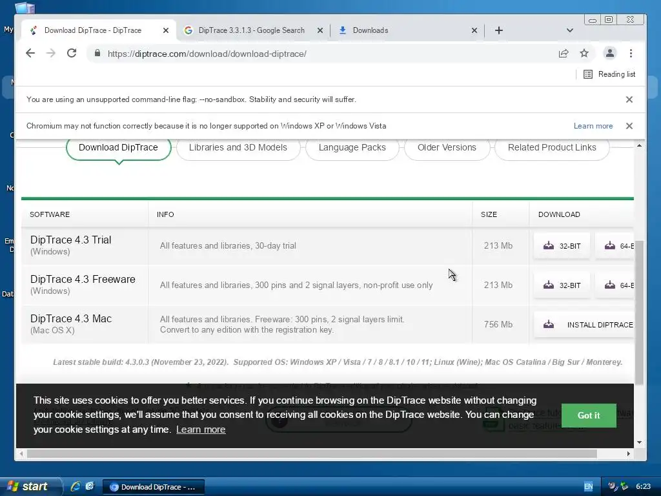The width and height of the screenshot is (661, 496).
Task: Download DipTrace 4.3 Freeware 32-BIT
Action: click(x=562, y=285)
